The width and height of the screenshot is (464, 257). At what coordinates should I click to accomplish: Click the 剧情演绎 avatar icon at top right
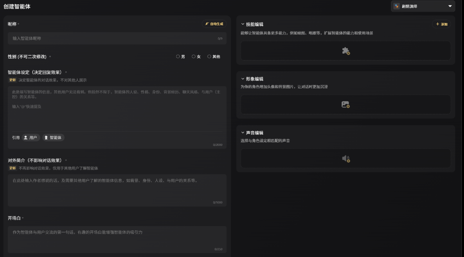[x=397, y=6]
